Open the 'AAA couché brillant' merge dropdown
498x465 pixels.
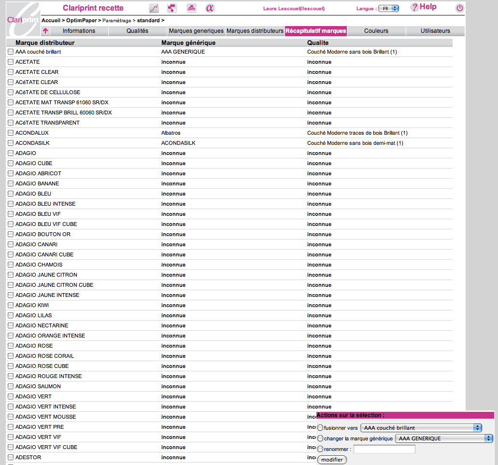(x=421, y=428)
